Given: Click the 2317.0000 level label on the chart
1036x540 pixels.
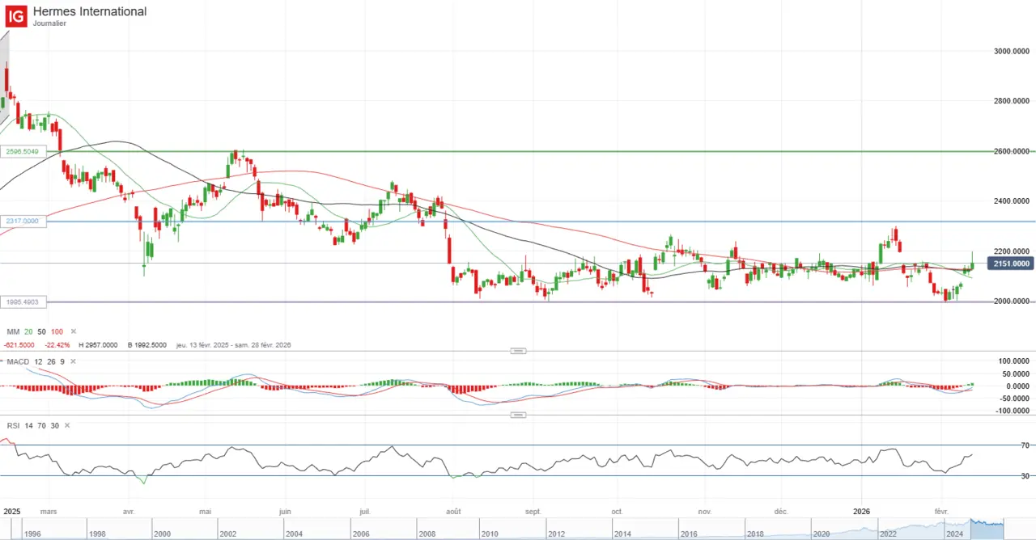Looking at the screenshot, I should point(23,221).
